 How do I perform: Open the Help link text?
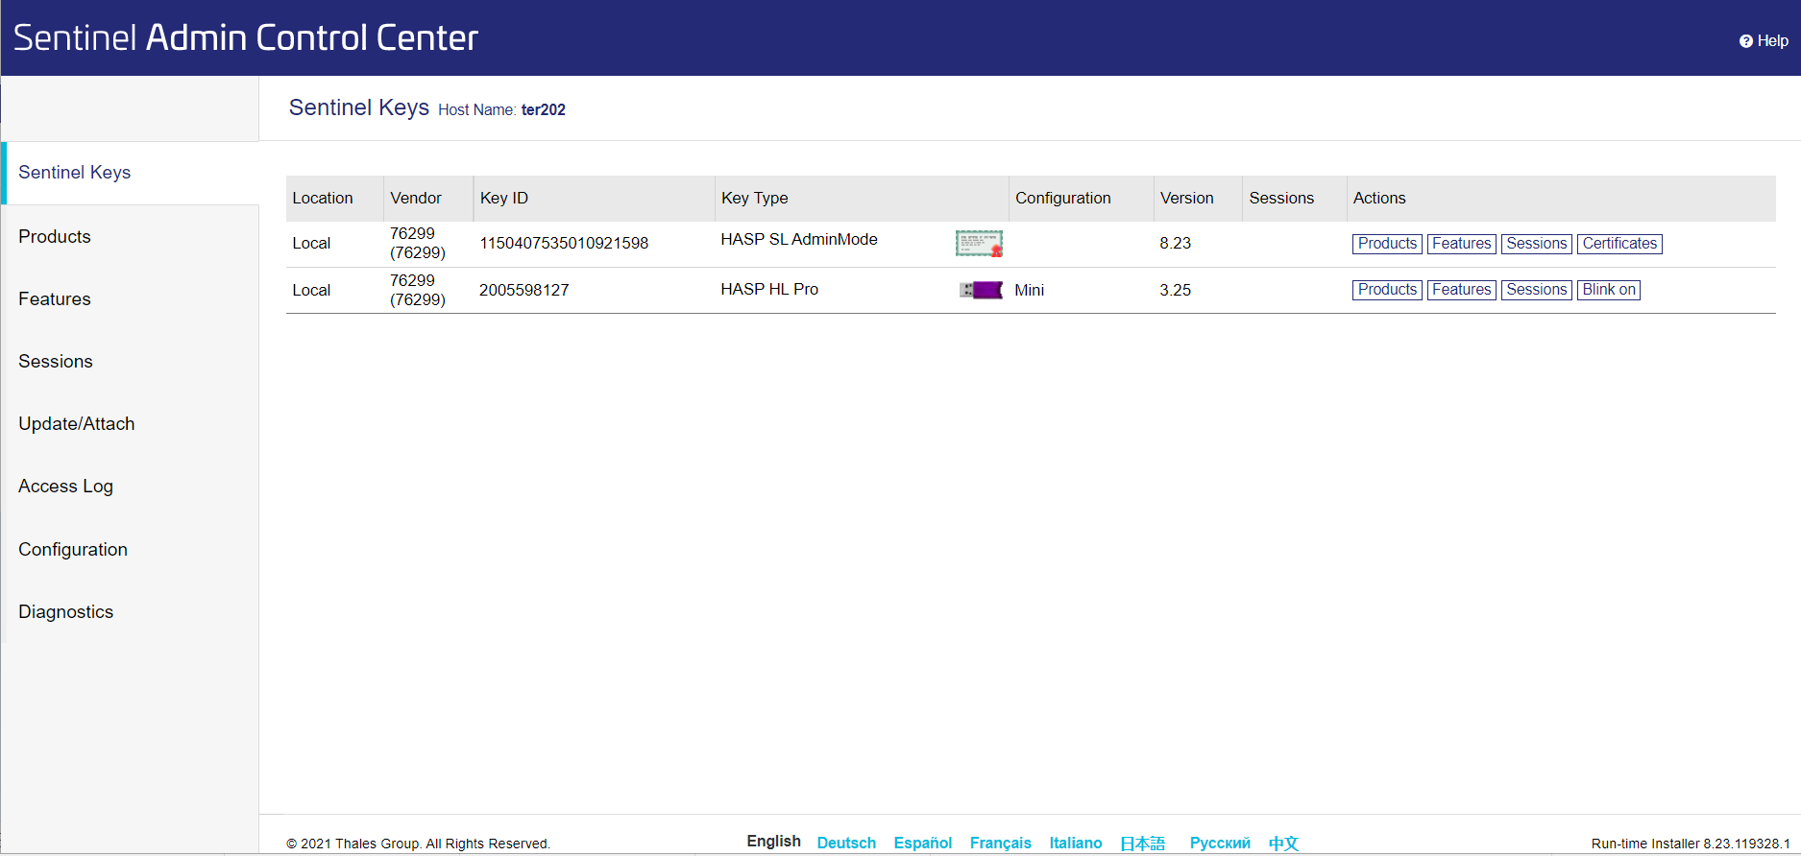tap(1772, 41)
